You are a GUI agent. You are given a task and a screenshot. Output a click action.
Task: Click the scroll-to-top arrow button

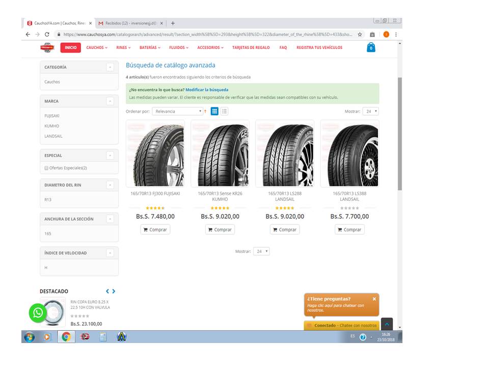(x=387, y=324)
